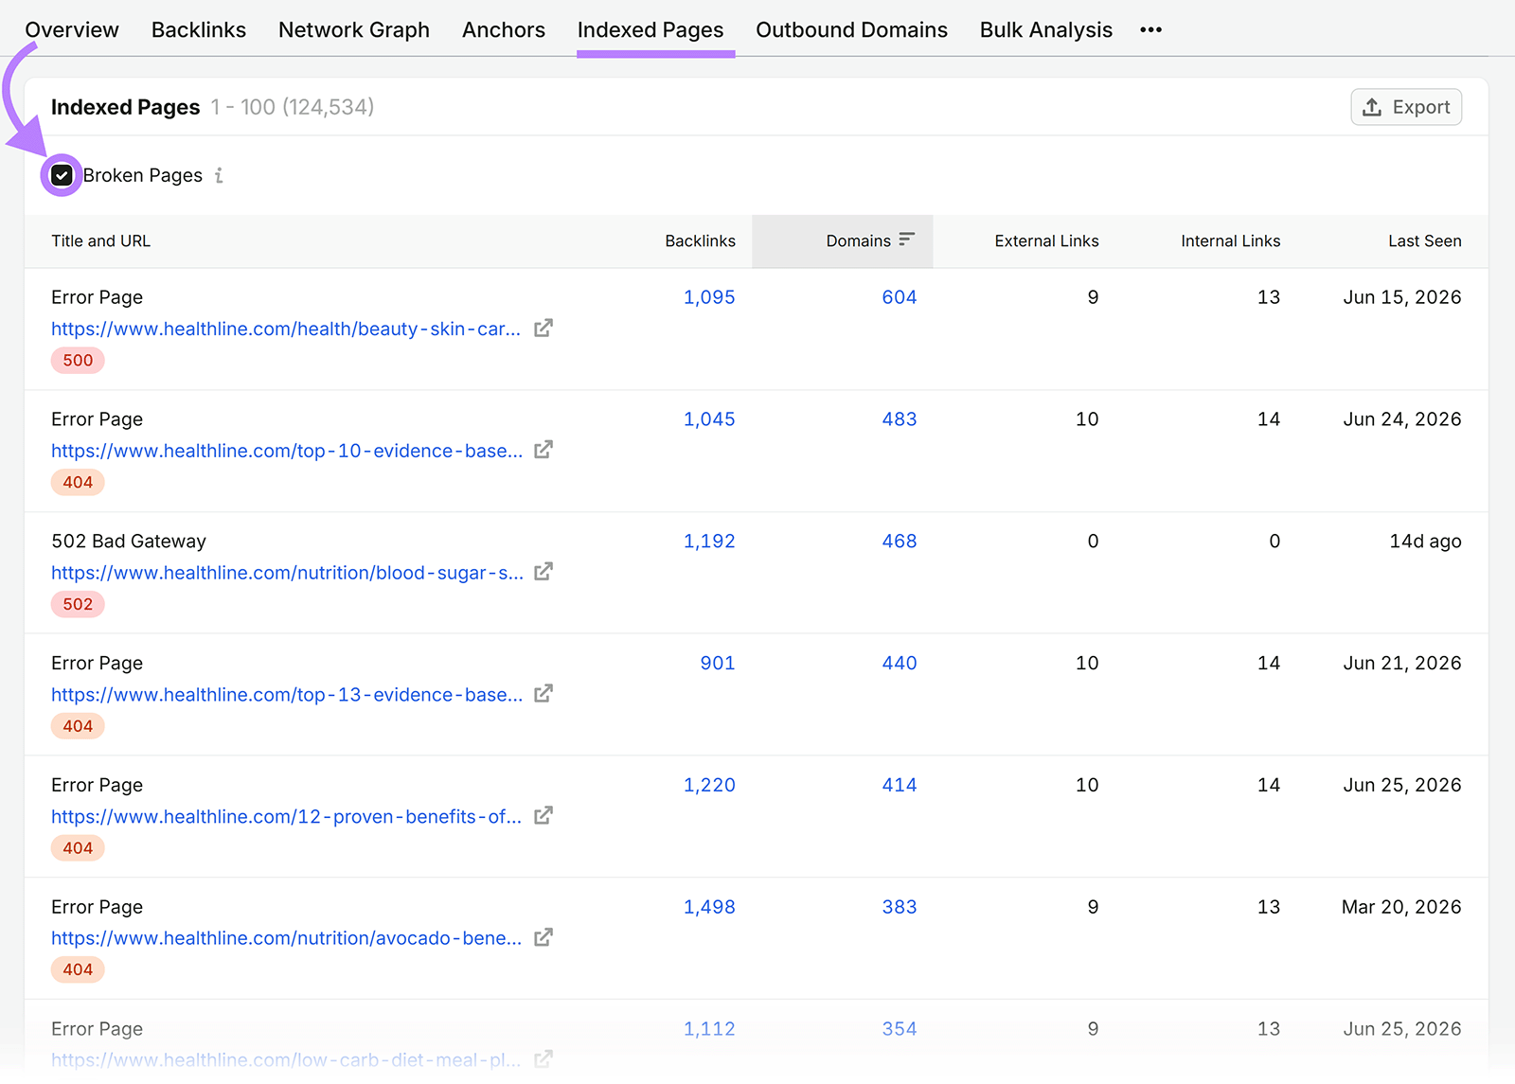Click backlinks count 1,220

(709, 785)
